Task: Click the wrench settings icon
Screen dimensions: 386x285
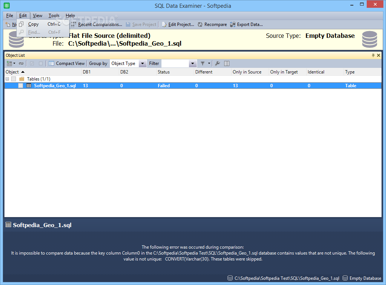Action: (x=217, y=63)
